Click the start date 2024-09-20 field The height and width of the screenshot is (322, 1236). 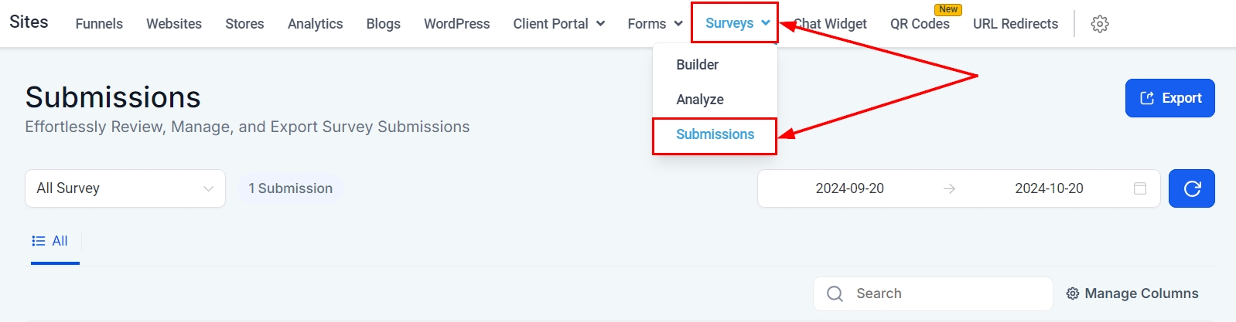849,188
